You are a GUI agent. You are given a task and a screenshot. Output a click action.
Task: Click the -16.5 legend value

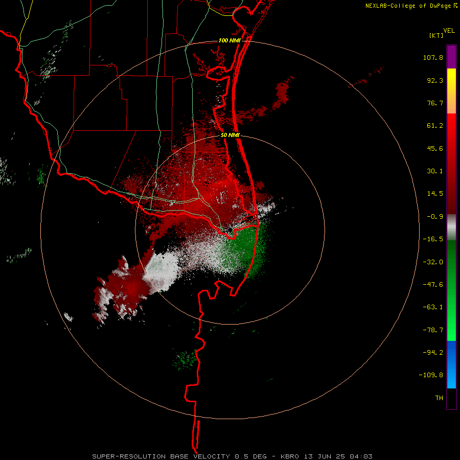click(433, 239)
